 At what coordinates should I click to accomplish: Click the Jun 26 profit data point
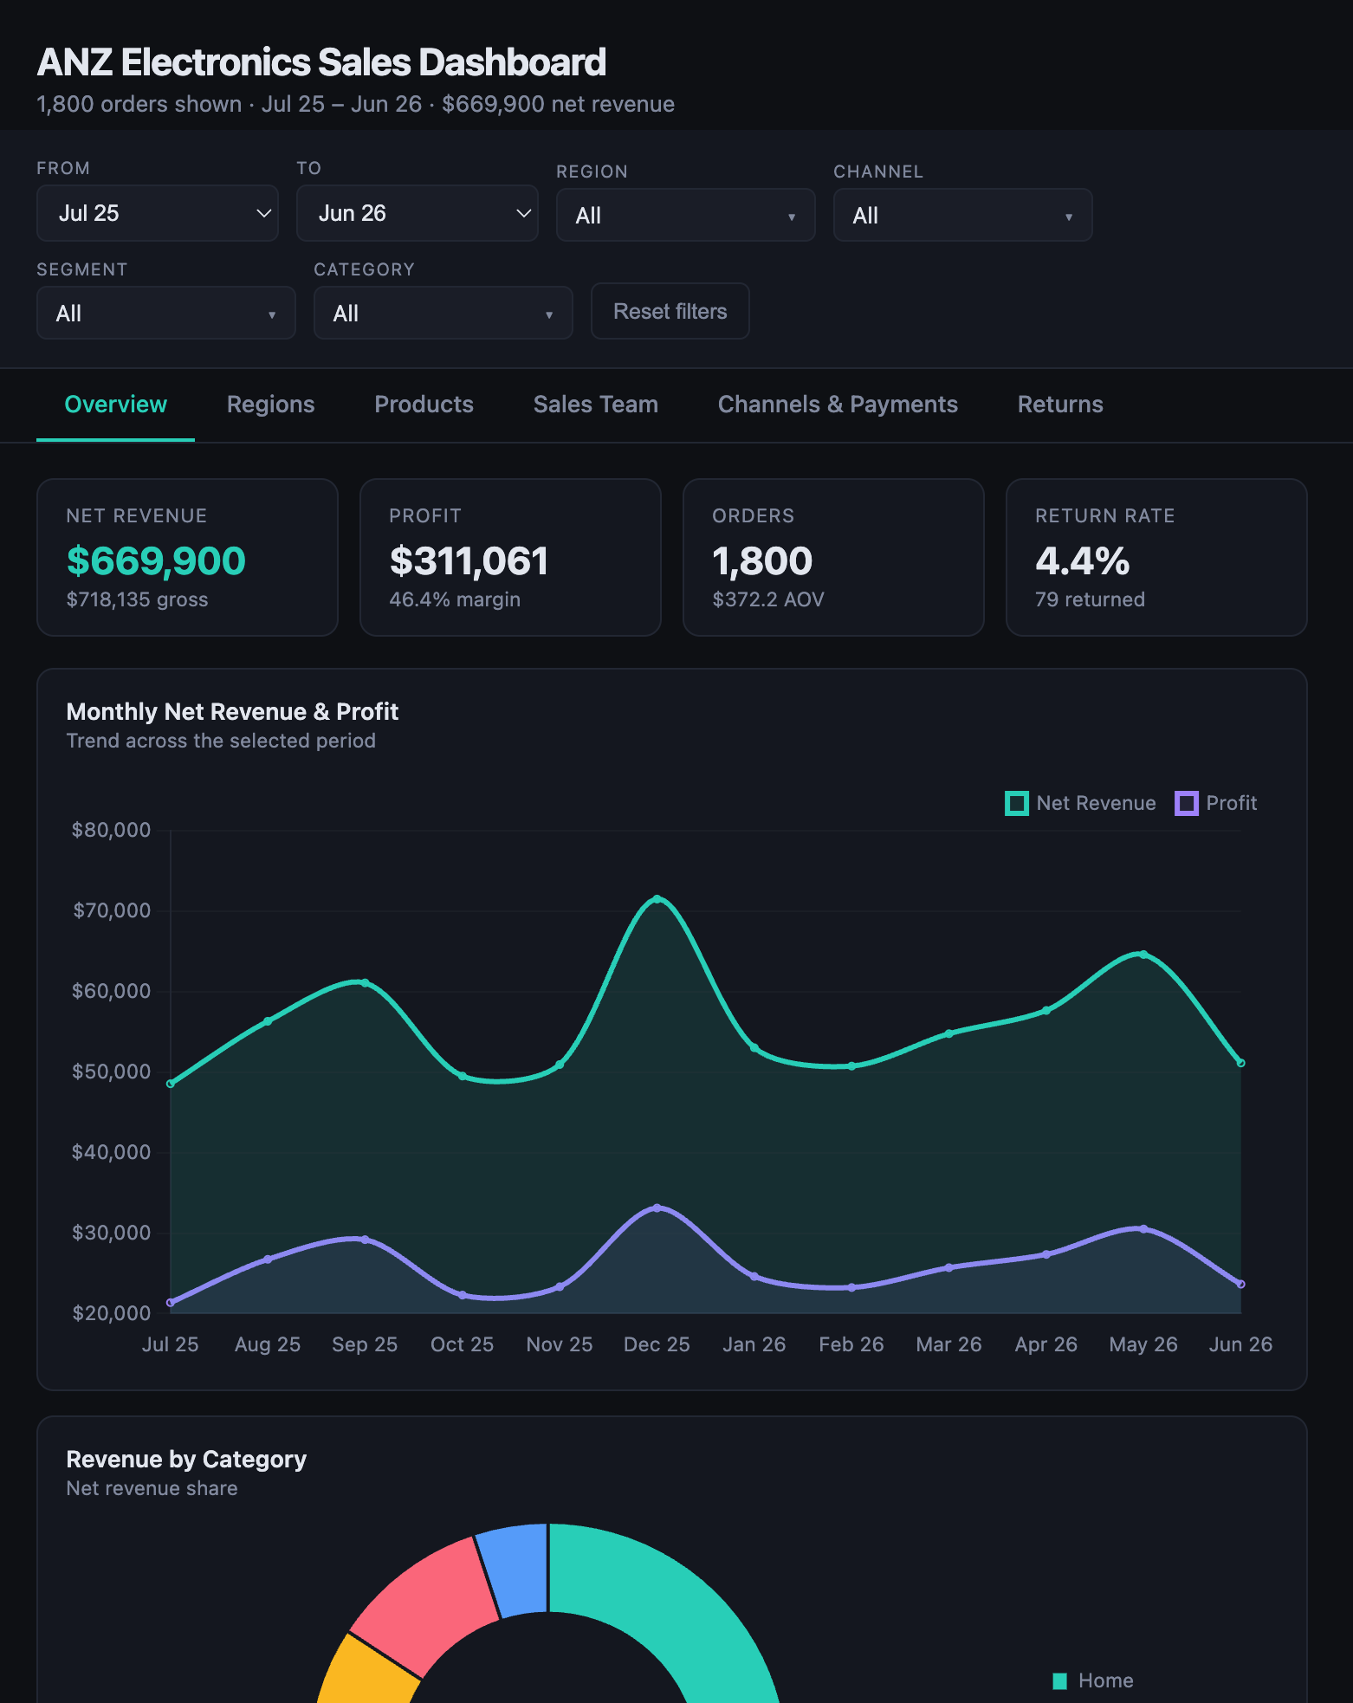pos(1240,1284)
